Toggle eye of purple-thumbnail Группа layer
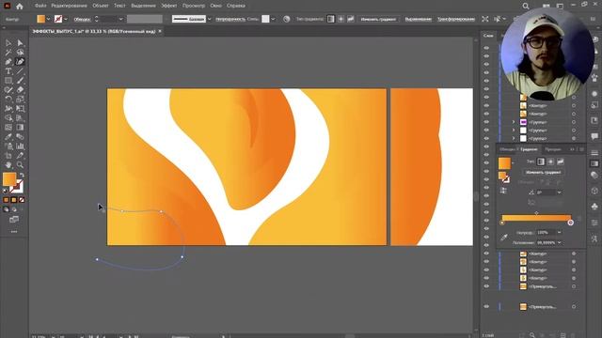This screenshot has height=338, width=602. 486,122
